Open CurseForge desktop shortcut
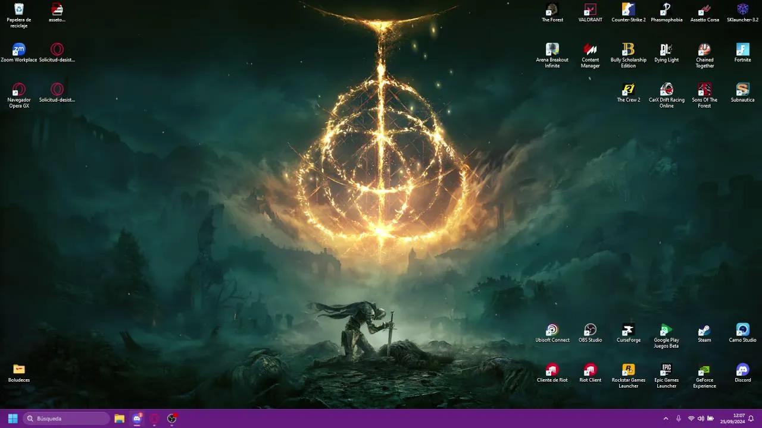The image size is (762, 428). 628,331
